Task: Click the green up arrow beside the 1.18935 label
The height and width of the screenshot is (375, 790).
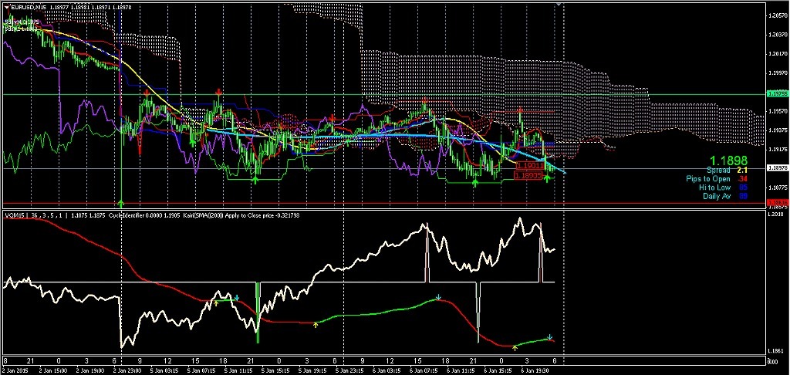Action: tap(547, 178)
